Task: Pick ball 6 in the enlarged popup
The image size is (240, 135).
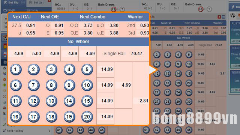Action: [x=16, y=85]
